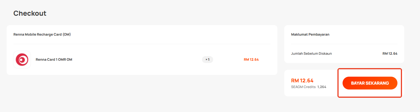The height and width of the screenshot is (112, 420).
Task: Open Renna Mobile Recharge Card (OM) title
Action: tap(42, 34)
